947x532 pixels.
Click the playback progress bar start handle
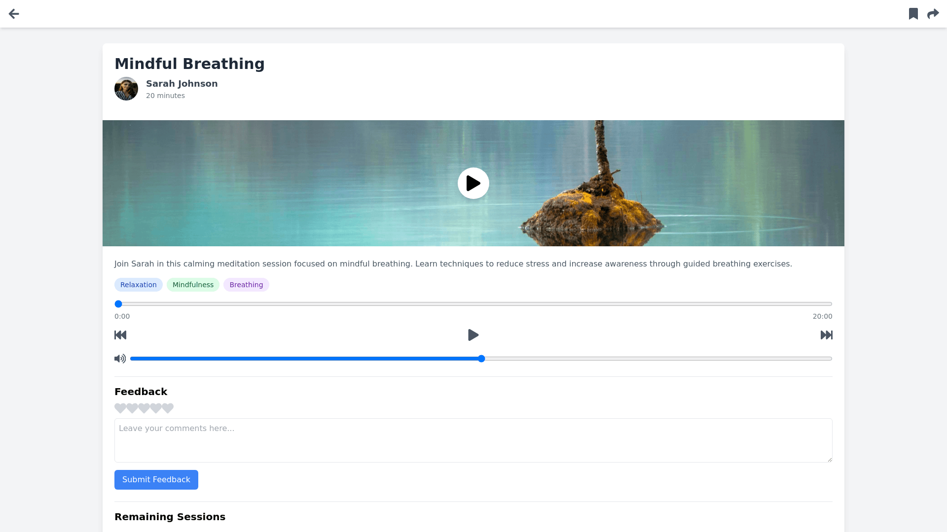(x=118, y=304)
